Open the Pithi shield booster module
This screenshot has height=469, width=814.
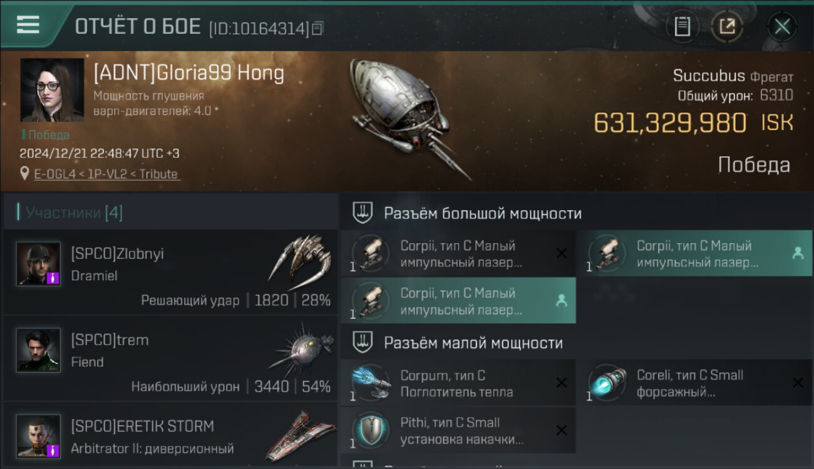[x=458, y=430]
